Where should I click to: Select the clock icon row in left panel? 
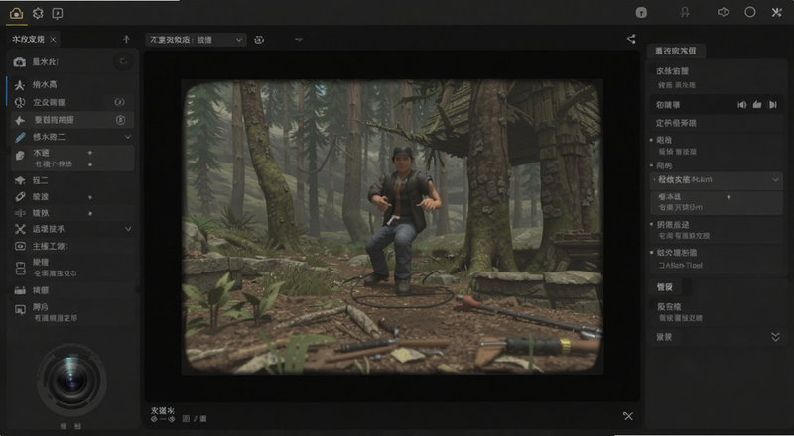(x=72, y=102)
